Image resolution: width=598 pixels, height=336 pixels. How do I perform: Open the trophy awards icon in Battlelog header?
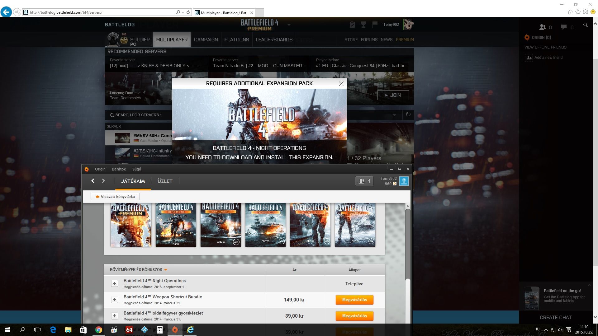[363, 24]
